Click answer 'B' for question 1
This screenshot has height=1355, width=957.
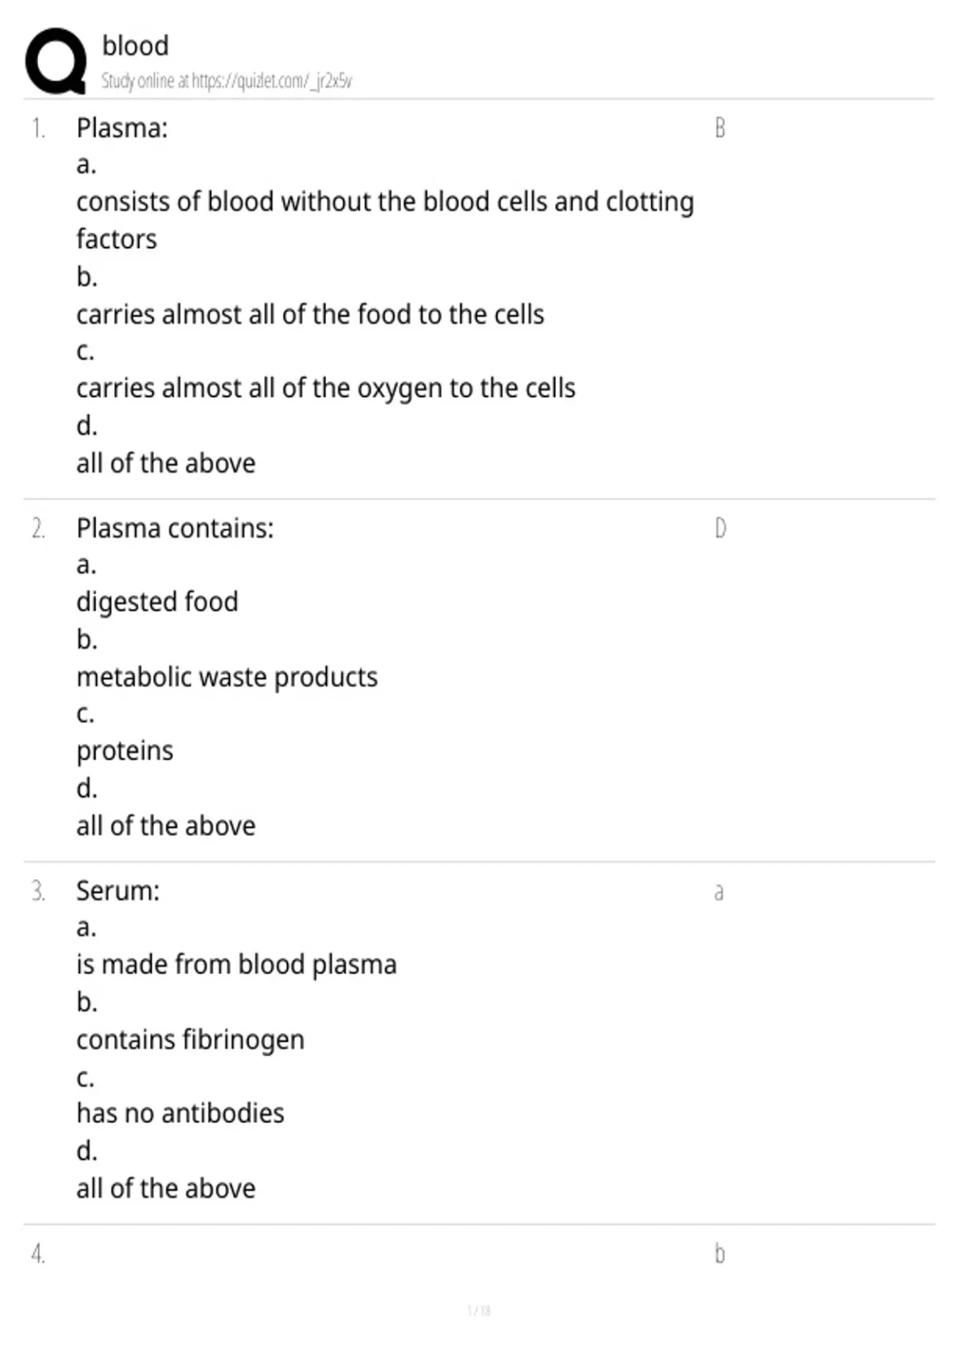tap(719, 128)
